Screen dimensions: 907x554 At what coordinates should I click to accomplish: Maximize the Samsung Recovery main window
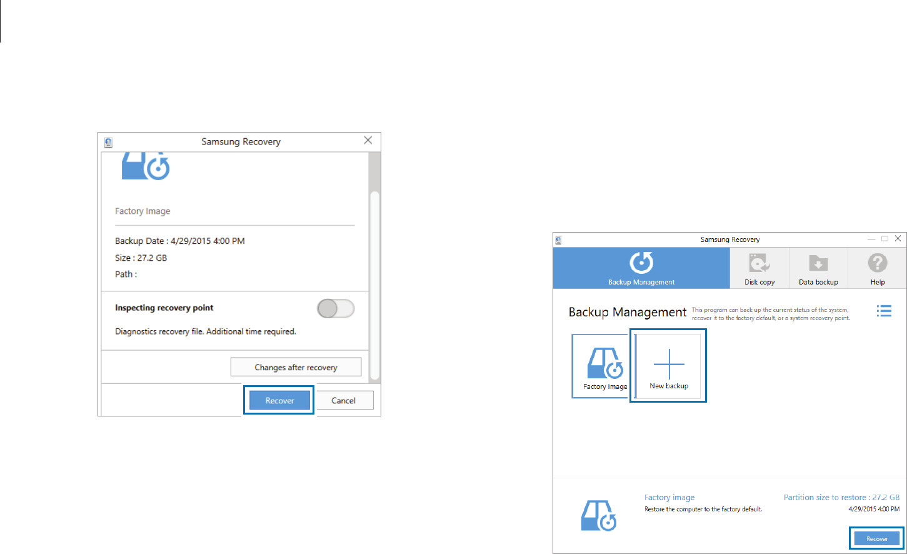884,239
